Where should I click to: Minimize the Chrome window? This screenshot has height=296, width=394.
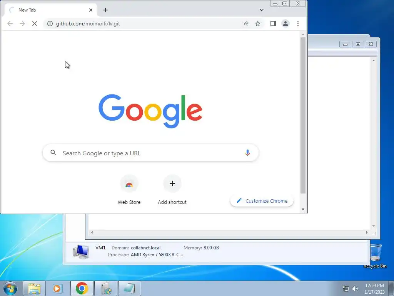click(275, 3)
